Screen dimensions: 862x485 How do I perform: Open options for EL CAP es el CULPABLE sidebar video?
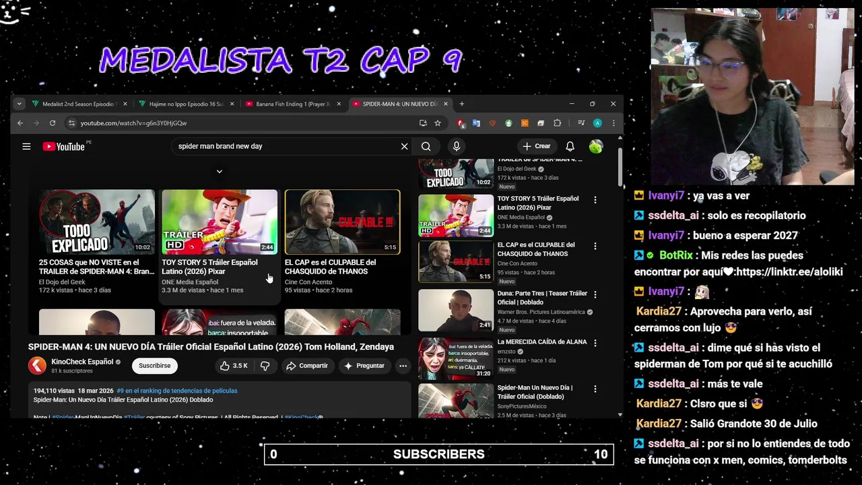pos(595,247)
